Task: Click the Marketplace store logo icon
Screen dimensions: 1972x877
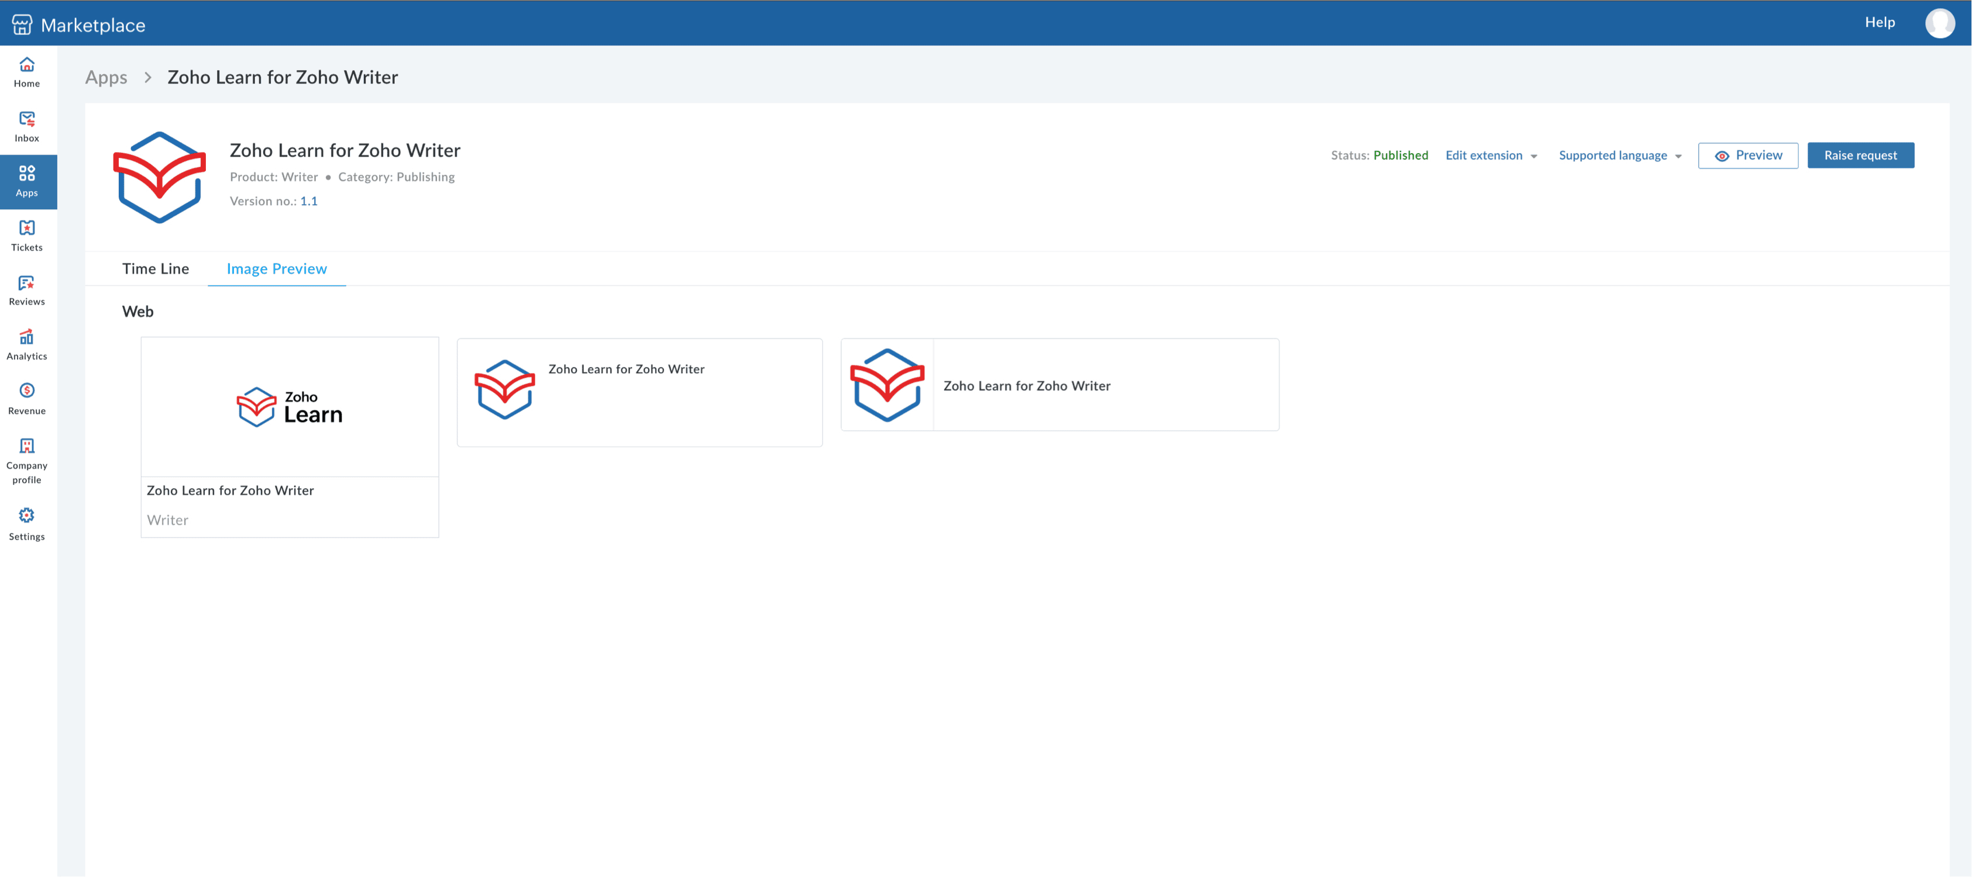Action: tap(22, 25)
